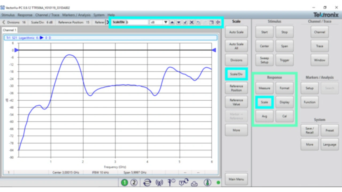This screenshot has height=192, width=342.
Task: Click the antenna RF power status icon
Action: (159, 183)
